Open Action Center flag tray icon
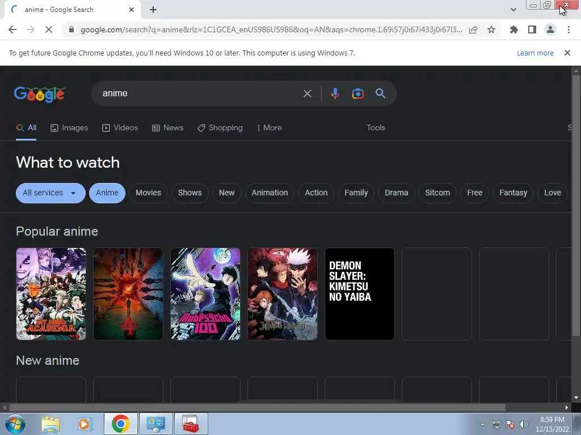 coord(510,424)
